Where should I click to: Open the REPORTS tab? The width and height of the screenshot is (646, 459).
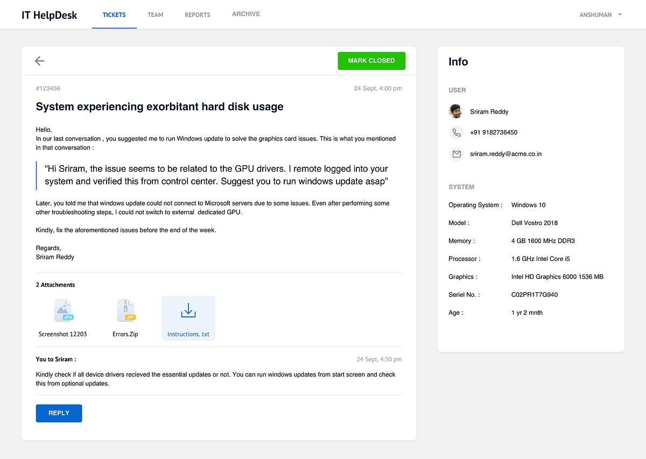197,15
